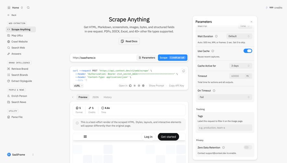
Task: Go back using the Back link
Action: [12, 15]
